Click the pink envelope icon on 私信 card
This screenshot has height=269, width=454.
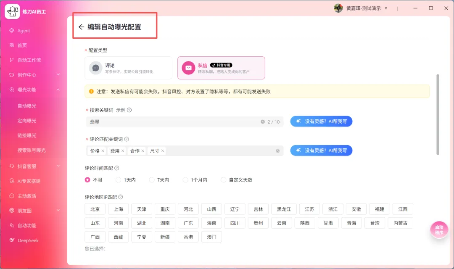click(x=187, y=68)
